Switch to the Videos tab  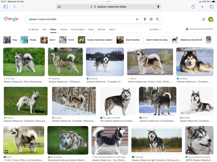point(64,29)
